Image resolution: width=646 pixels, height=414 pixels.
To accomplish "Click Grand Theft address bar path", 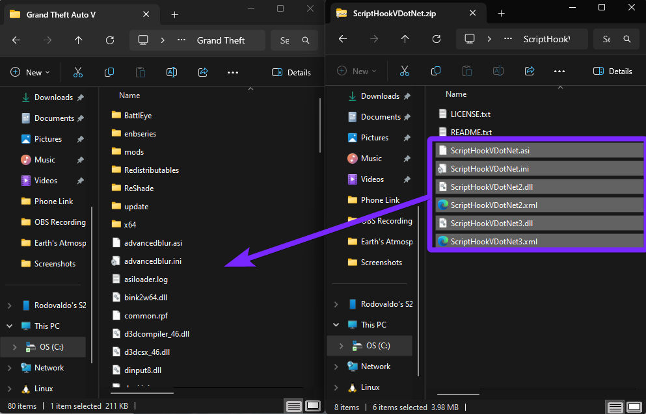I will pos(221,40).
